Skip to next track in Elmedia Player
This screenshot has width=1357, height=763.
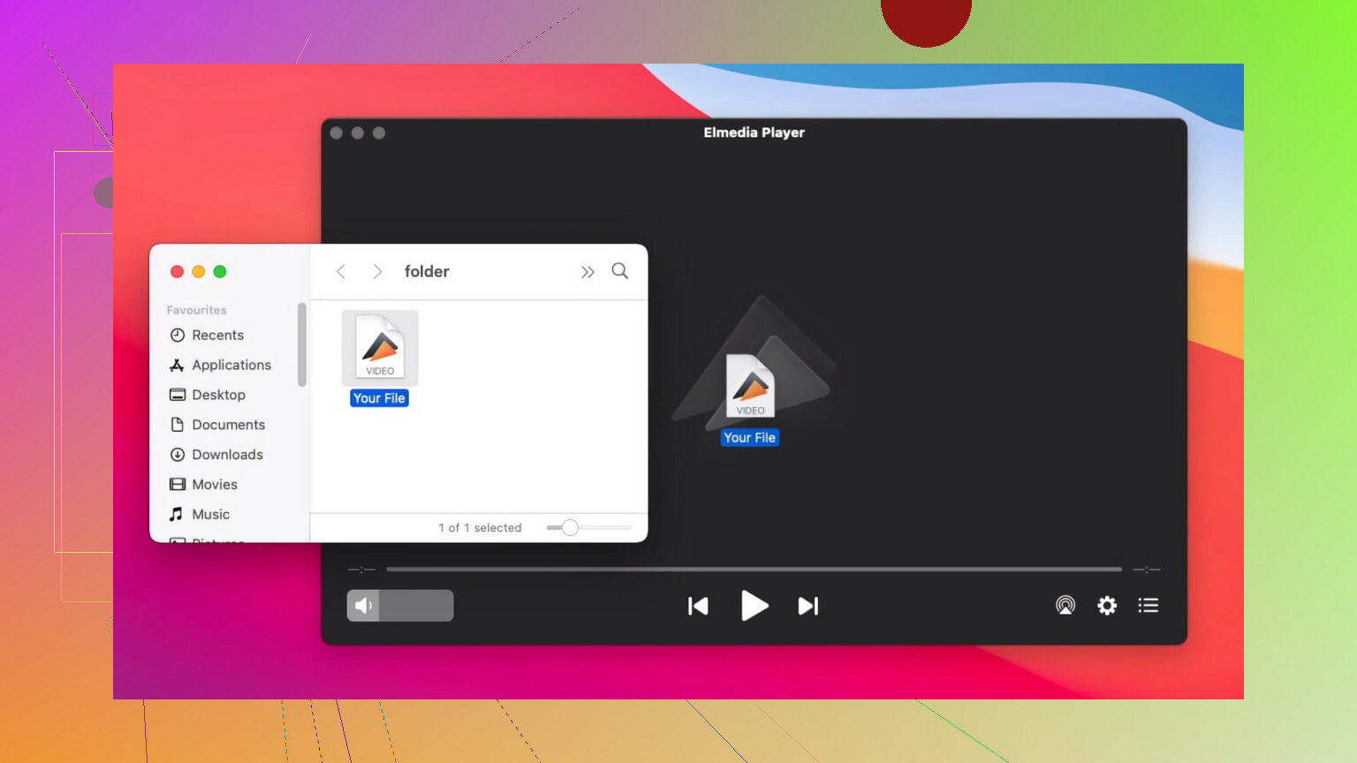808,606
